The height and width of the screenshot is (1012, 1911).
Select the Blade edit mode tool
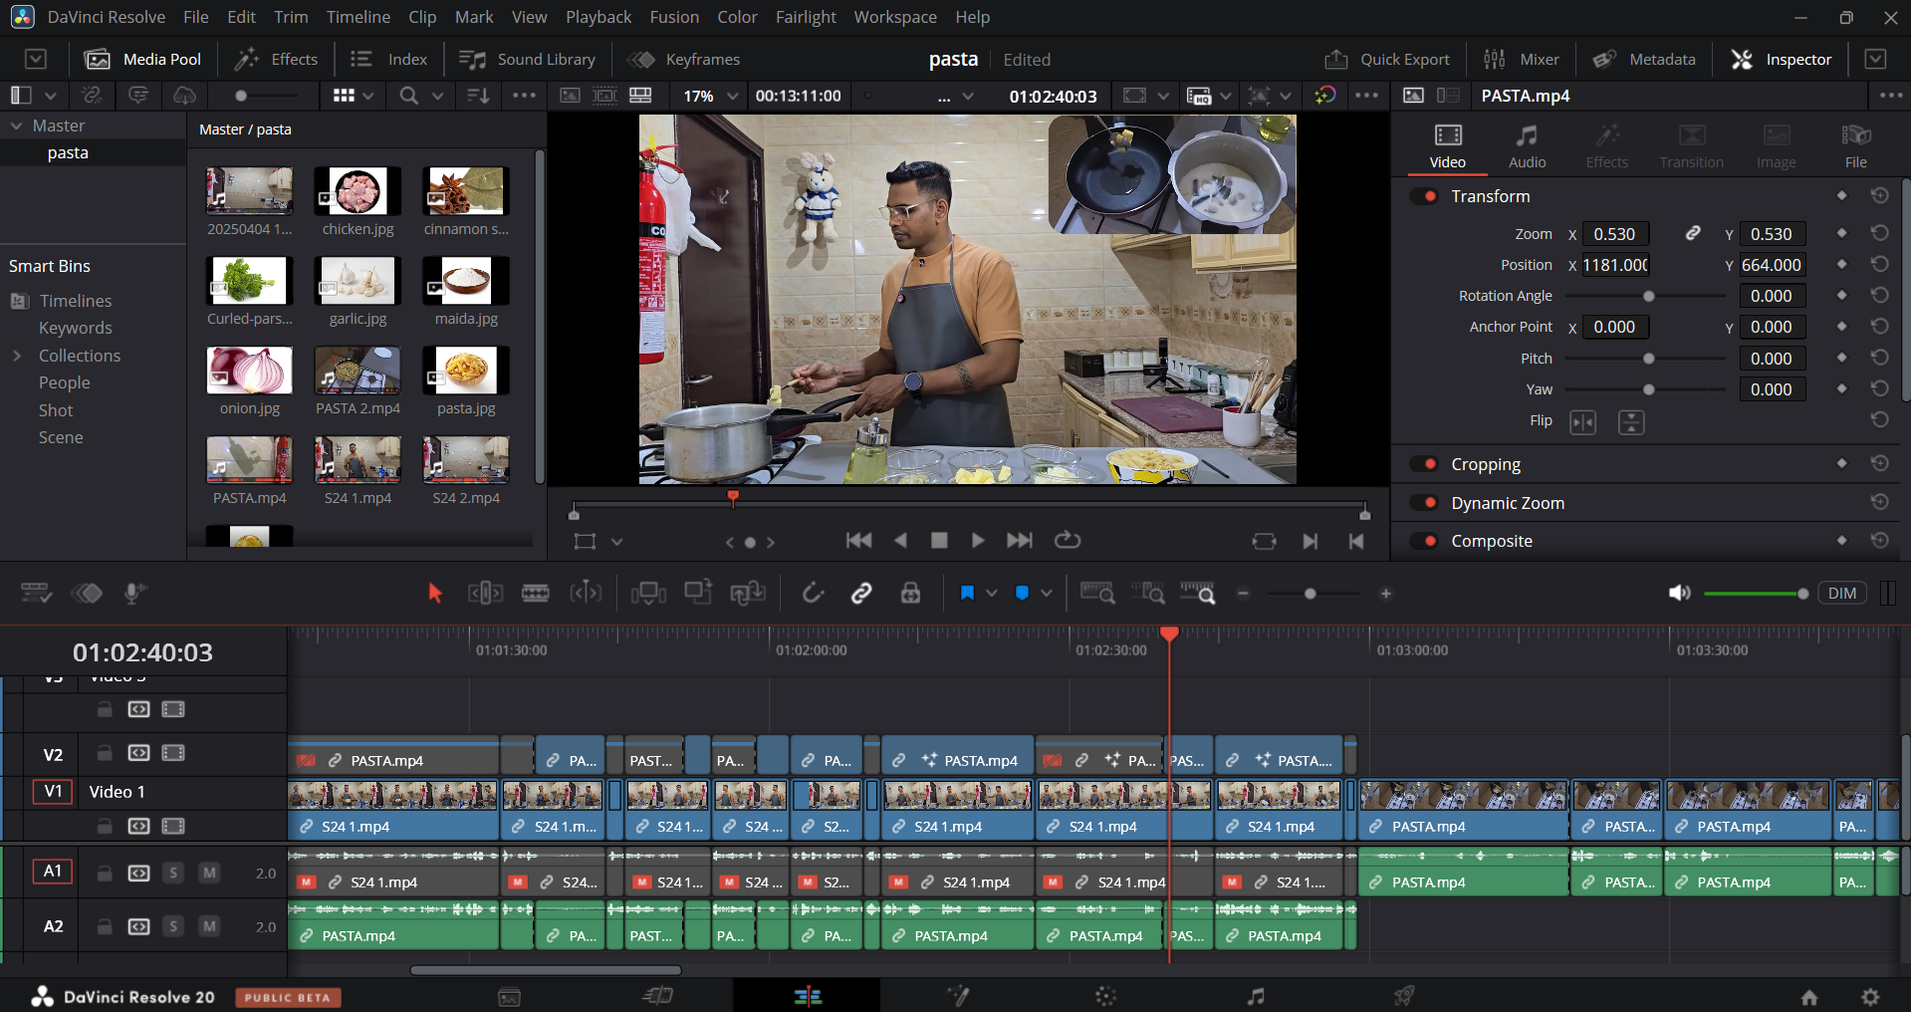click(535, 594)
